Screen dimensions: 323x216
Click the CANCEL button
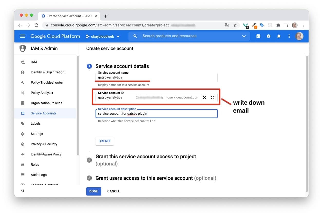coord(113,191)
